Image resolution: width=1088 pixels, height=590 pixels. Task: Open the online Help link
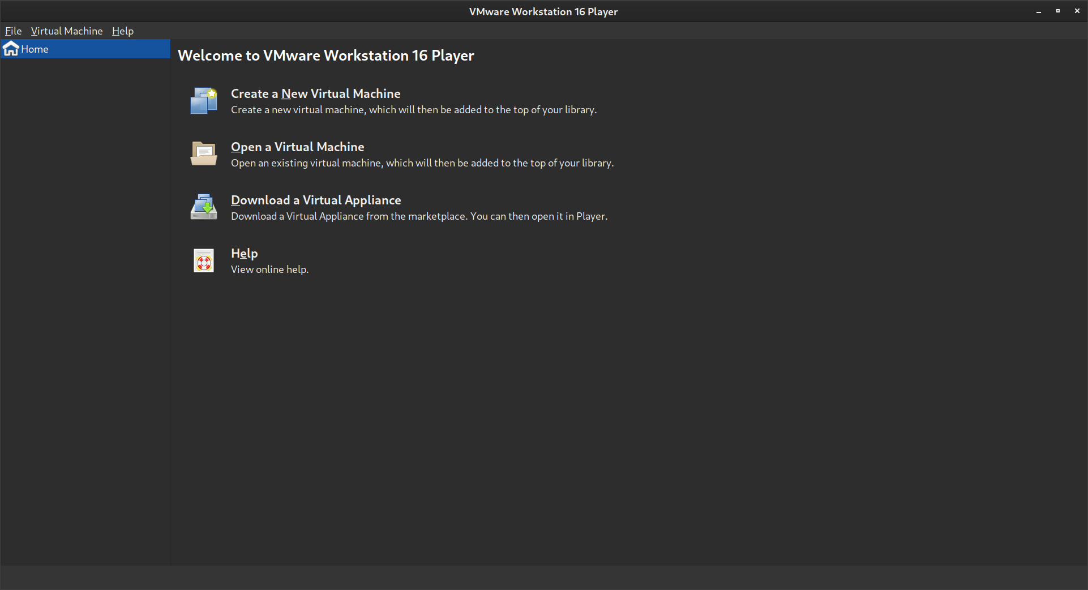tap(244, 253)
